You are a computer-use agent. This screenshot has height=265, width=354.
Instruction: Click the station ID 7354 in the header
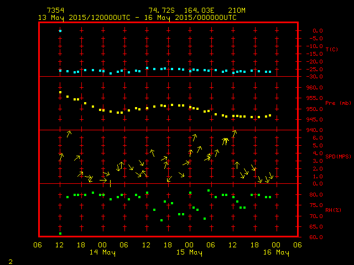55,10
